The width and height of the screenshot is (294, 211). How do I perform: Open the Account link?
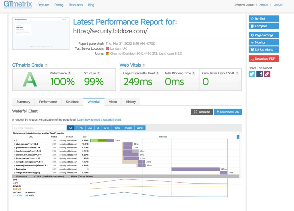tap(264, 5)
